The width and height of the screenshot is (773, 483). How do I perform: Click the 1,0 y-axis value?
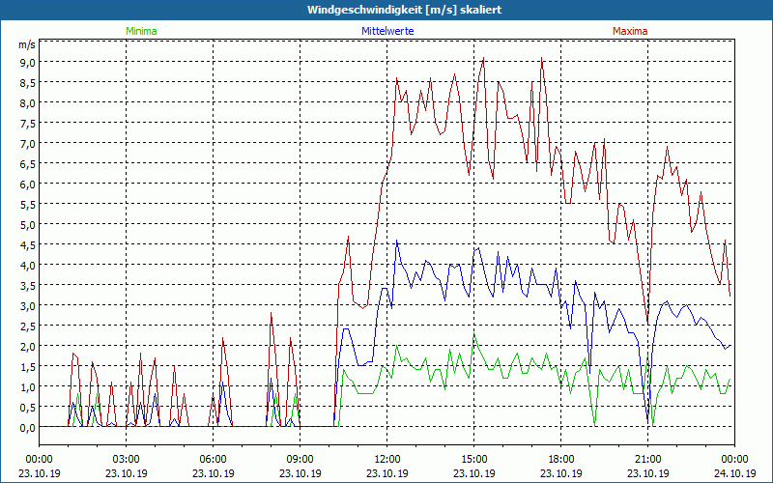point(27,387)
